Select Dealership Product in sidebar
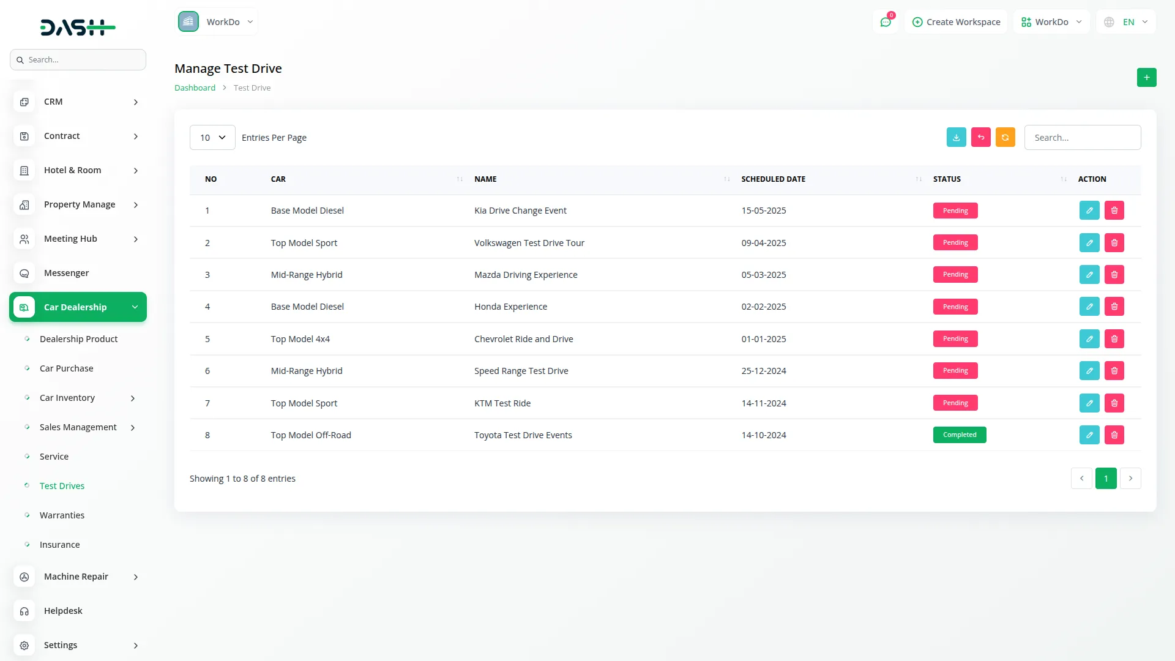The width and height of the screenshot is (1175, 661). [78, 339]
